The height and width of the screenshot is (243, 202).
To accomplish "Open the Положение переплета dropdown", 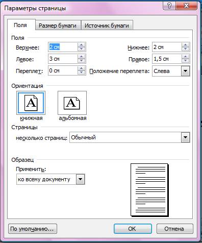I will (185, 71).
